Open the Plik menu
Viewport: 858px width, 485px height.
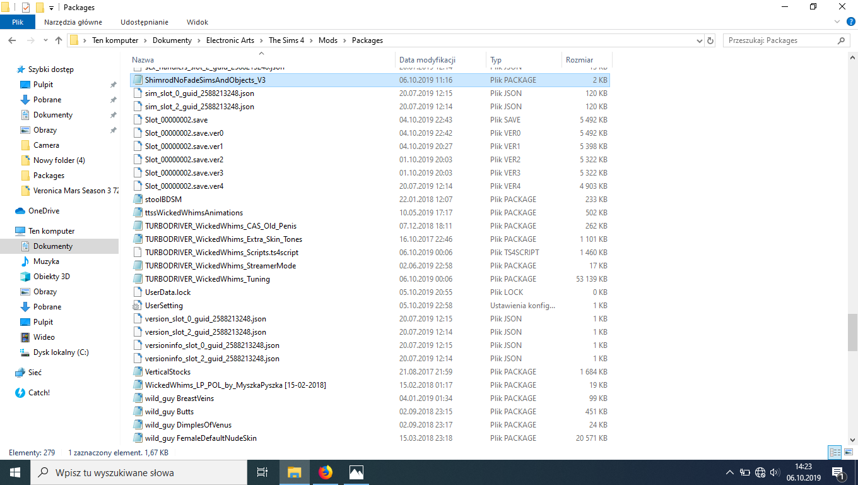tap(18, 22)
